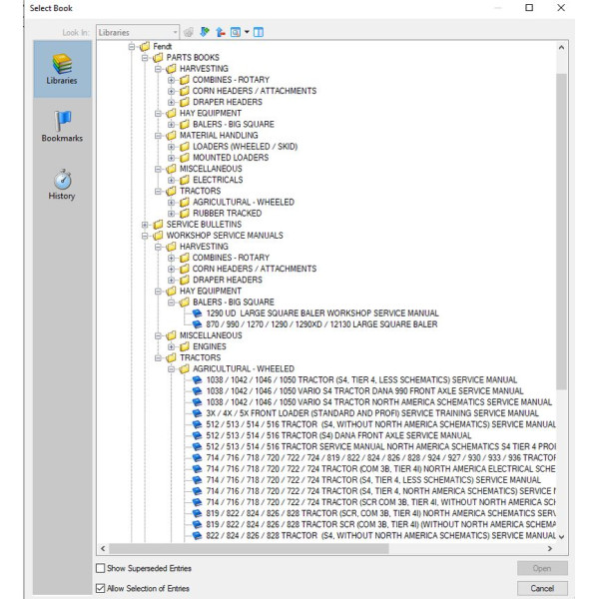Uncheck Allow Selection of Entries

pyautogui.click(x=100, y=588)
